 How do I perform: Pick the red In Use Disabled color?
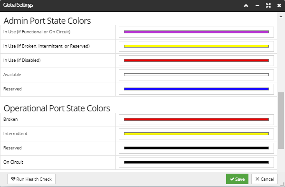click(196, 60)
